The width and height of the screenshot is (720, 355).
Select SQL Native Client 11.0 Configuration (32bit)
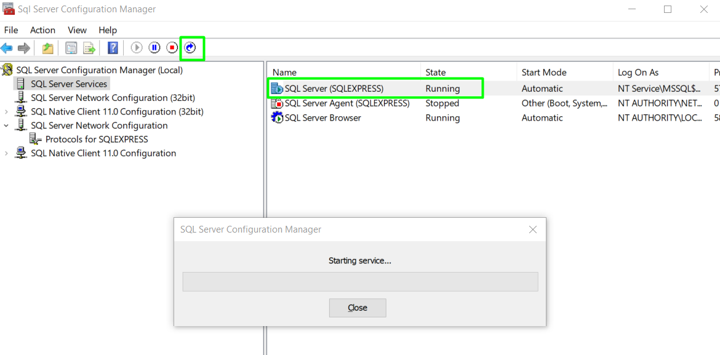pyautogui.click(x=117, y=111)
